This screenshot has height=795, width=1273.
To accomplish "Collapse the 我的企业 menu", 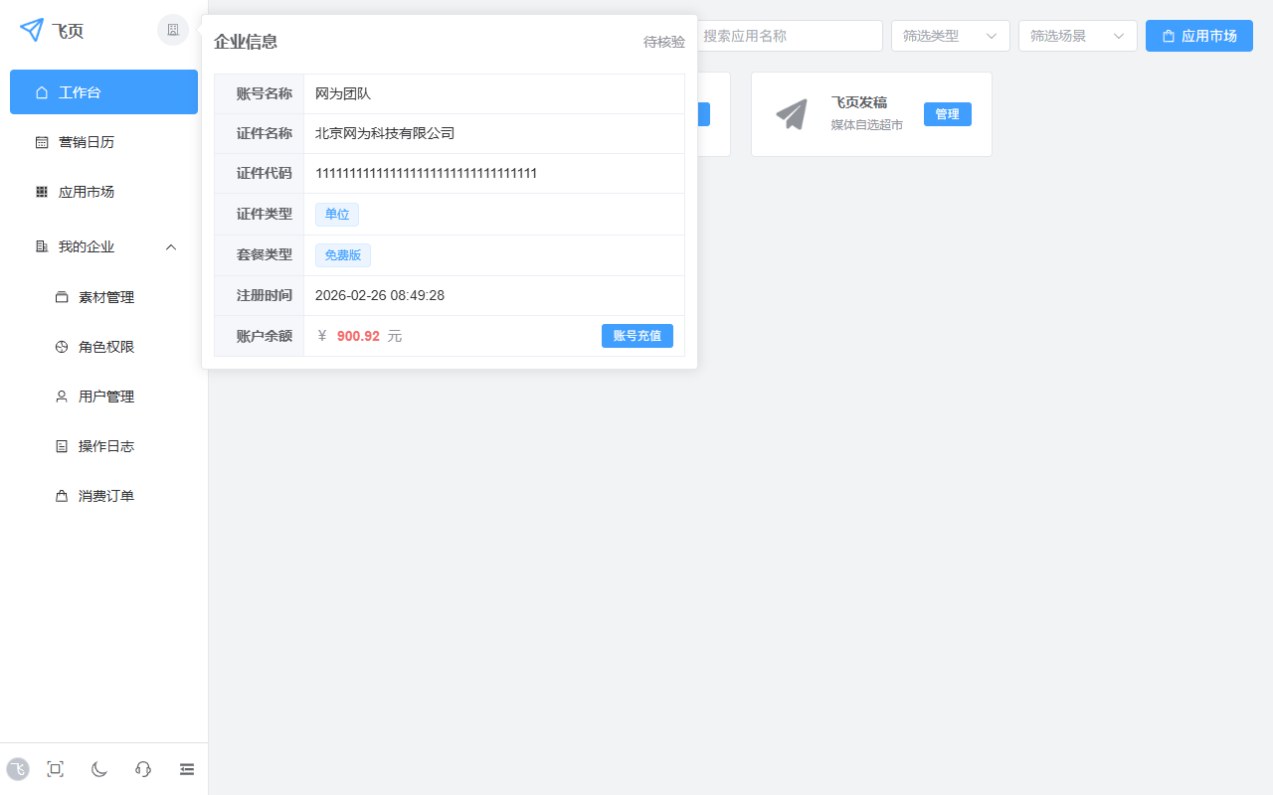I will [x=170, y=246].
